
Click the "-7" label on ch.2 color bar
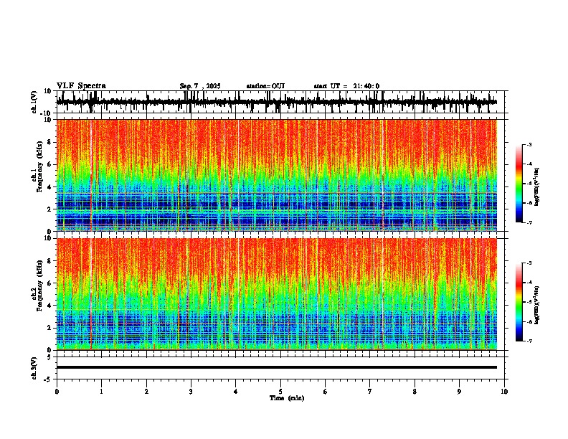point(529,341)
